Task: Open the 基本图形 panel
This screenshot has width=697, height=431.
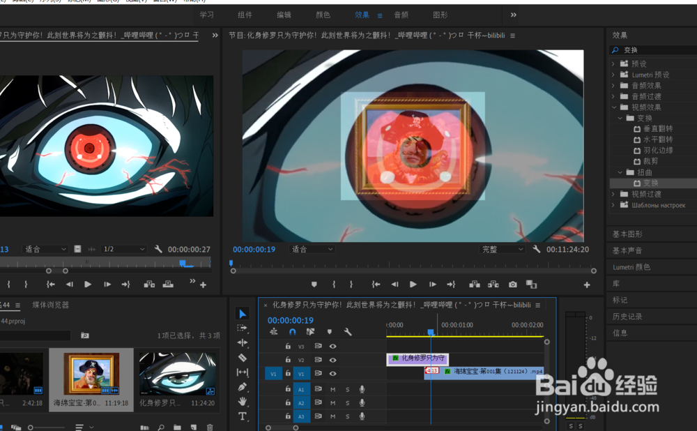Action: pyautogui.click(x=627, y=234)
